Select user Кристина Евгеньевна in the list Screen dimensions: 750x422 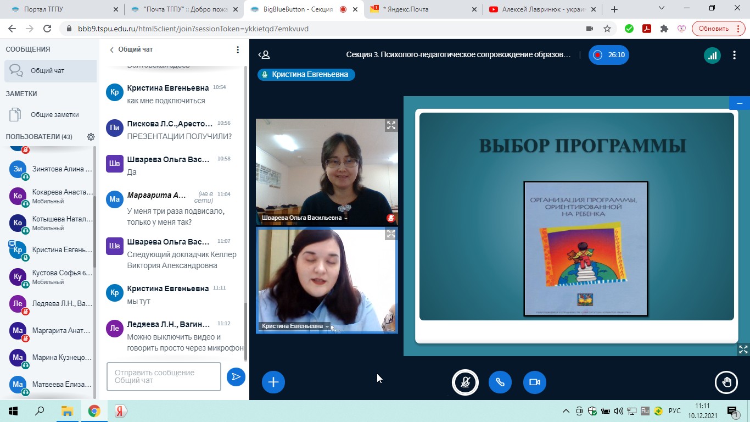tap(51, 250)
